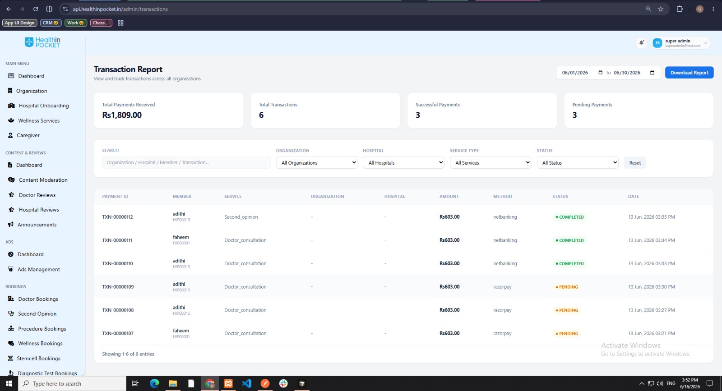Click the Pending Payments card
Viewport: 722px width, 391px height.
tap(639, 110)
